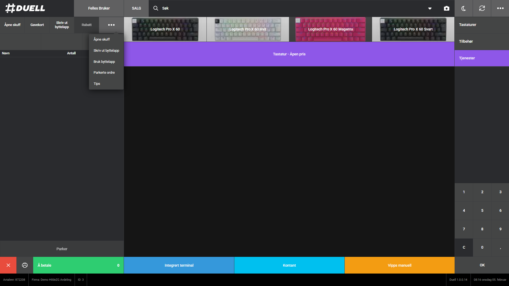Select the Logitech Pro X 60 Magenta tile
This screenshot has height=286, width=509.
pyautogui.click(x=330, y=29)
